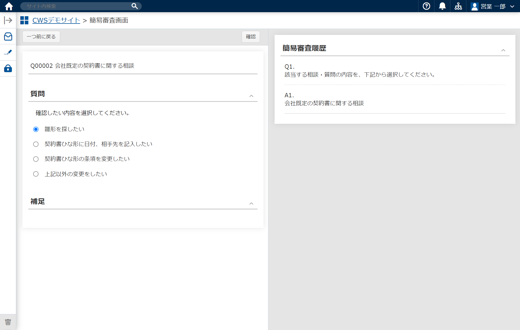This screenshot has width=520, height=330.
Task: Select the 上記以外の変更をしたい option
Action: [36, 174]
